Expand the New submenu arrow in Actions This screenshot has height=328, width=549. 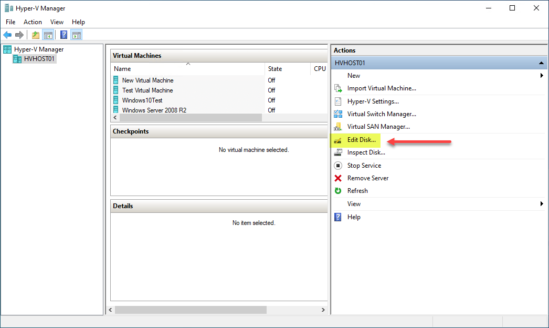tap(541, 75)
